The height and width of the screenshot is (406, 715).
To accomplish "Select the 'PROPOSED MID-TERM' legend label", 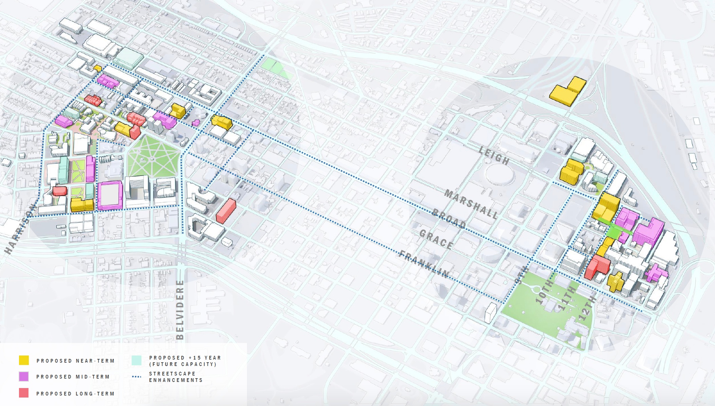I will (x=73, y=377).
